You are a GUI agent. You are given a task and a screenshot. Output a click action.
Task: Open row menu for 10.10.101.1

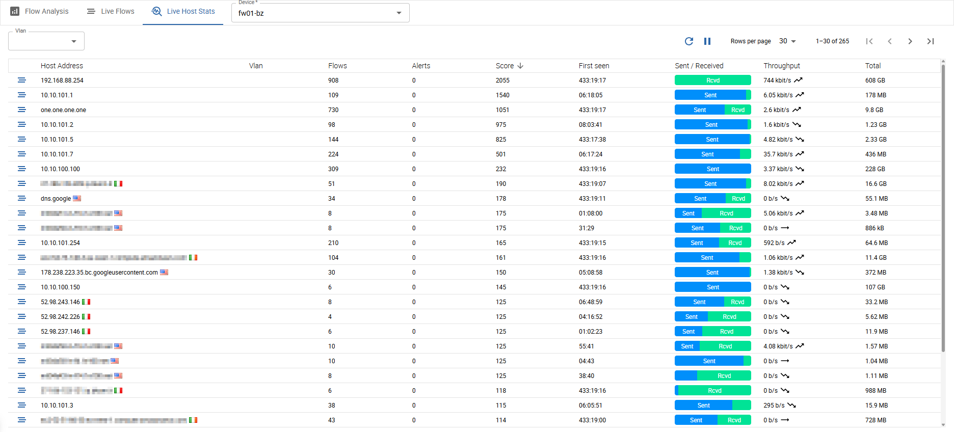(x=21, y=95)
